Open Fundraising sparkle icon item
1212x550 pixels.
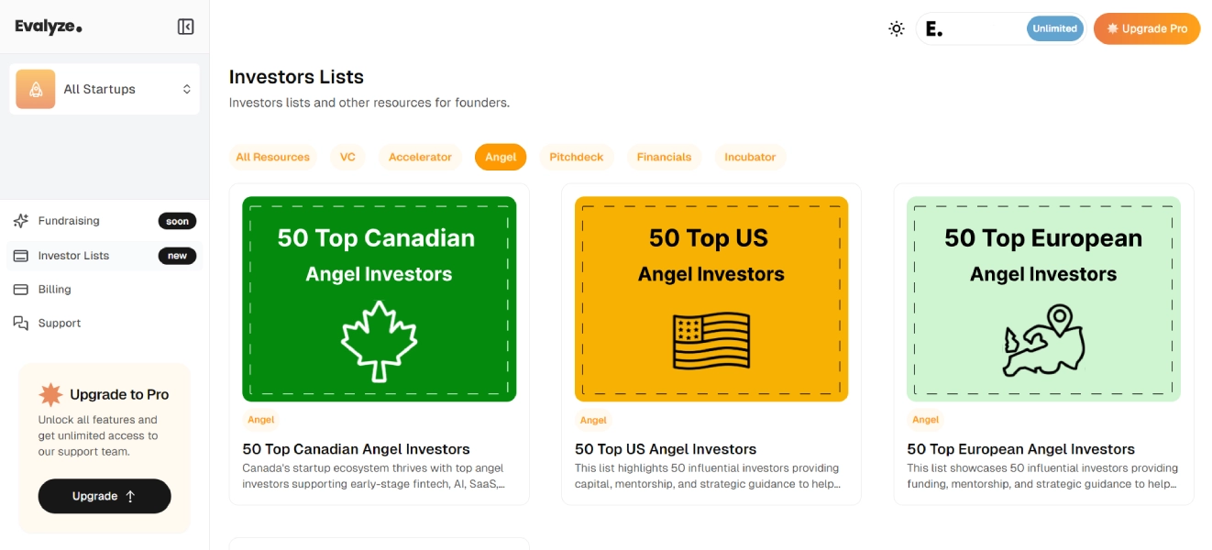(21, 221)
